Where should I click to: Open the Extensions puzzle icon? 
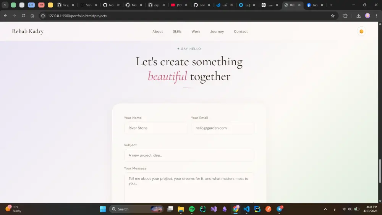(x=345, y=16)
